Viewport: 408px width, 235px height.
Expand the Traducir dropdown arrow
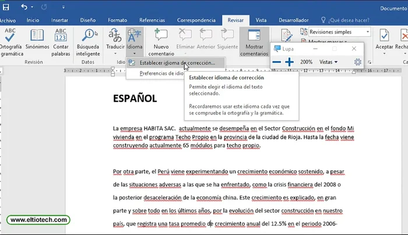click(x=115, y=54)
